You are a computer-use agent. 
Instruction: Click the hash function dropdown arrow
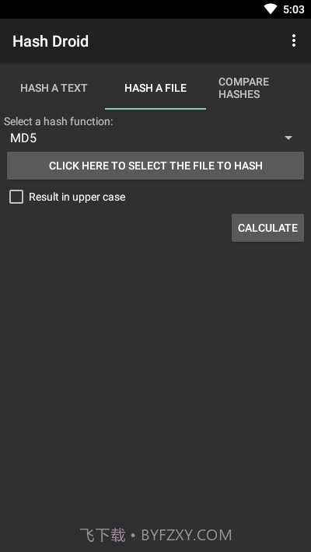point(288,138)
